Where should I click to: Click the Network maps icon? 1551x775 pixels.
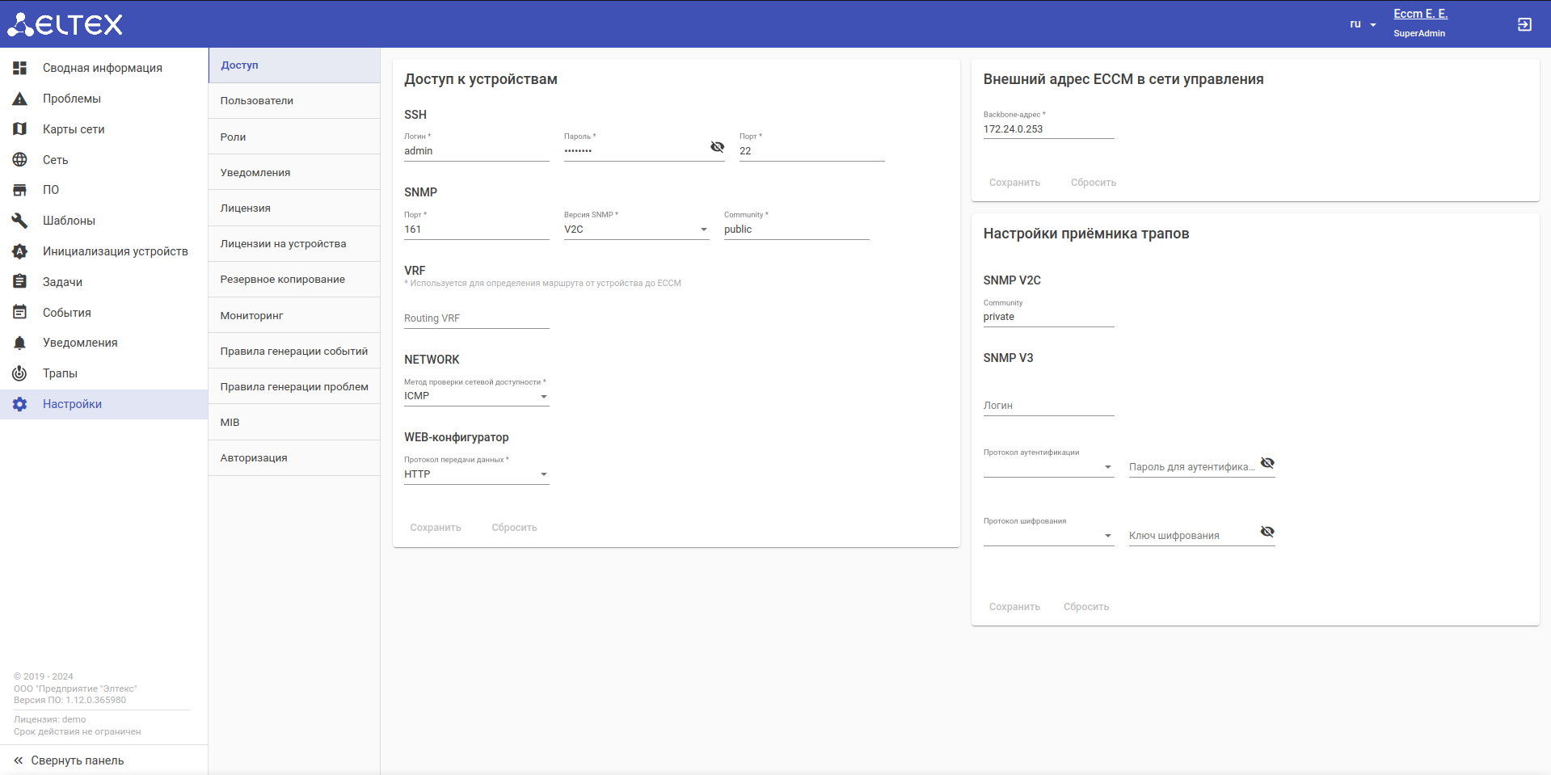click(20, 129)
